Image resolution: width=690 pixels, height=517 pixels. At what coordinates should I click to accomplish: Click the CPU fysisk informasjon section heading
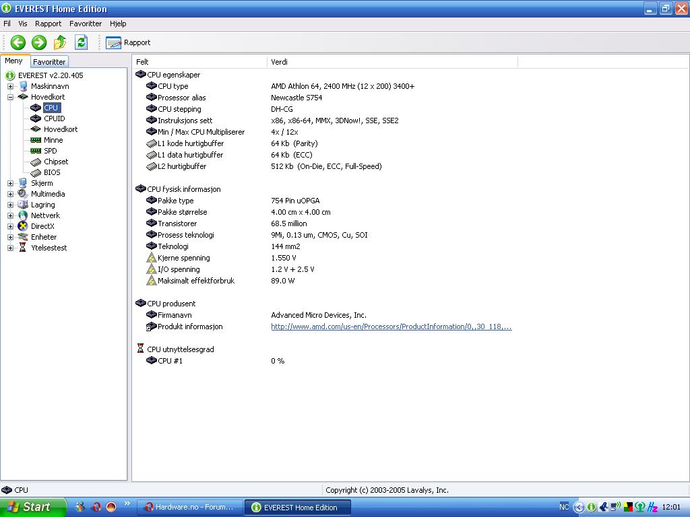pyautogui.click(x=184, y=189)
